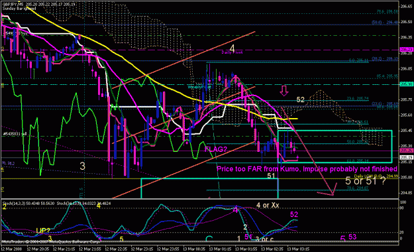The height and width of the screenshot is (252, 414).
Task: Click the stochastic scale value 80
Action: (x=402, y=208)
